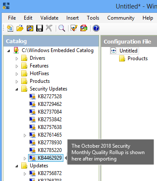The width and height of the screenshot is (157, 181).
Task: Click the Drivers label text
Action: pos(37,58)
